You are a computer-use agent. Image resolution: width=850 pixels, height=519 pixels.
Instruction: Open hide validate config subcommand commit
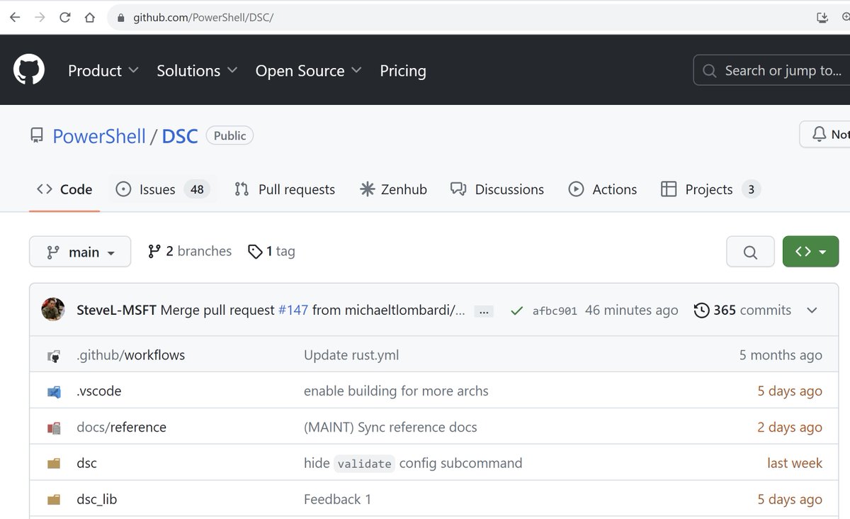pos(413,464)
